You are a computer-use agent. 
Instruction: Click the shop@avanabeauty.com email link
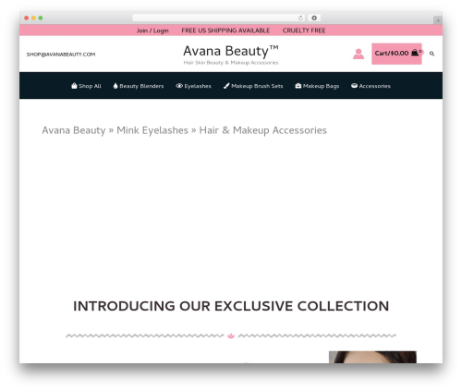coord(61,55)
